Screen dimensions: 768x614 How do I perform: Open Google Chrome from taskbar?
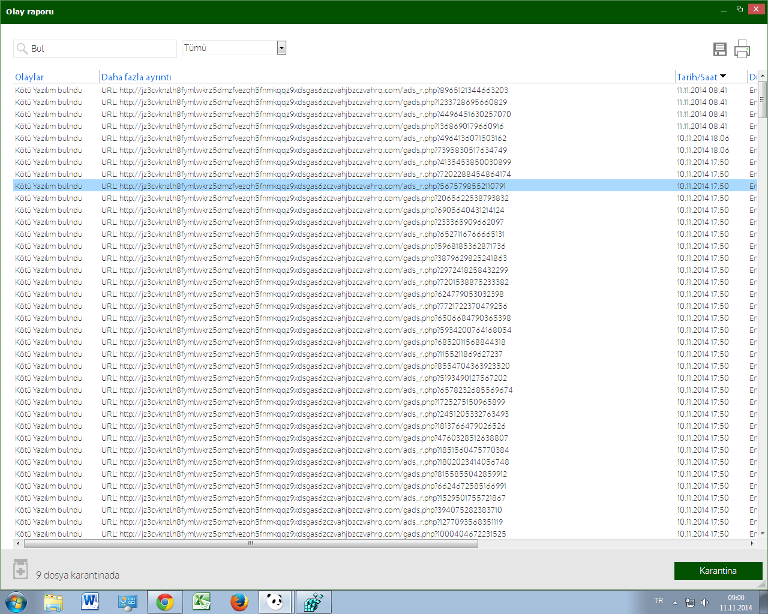[165, 602]
